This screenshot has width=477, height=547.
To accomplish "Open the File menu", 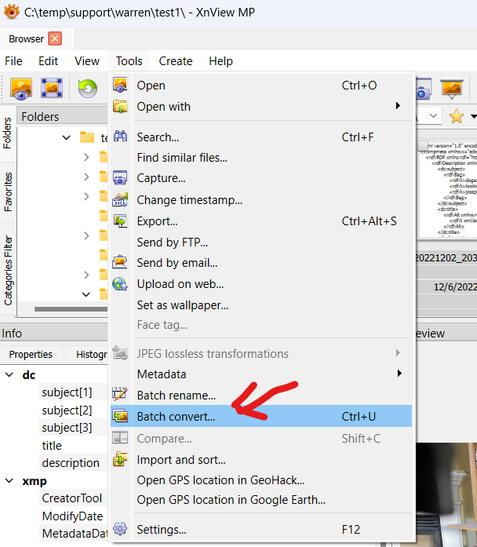I will pos(13,61).
